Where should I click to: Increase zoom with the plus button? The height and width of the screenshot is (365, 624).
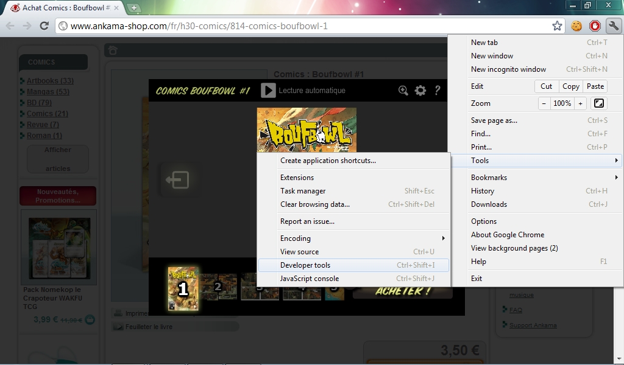(x=581, y=103)
